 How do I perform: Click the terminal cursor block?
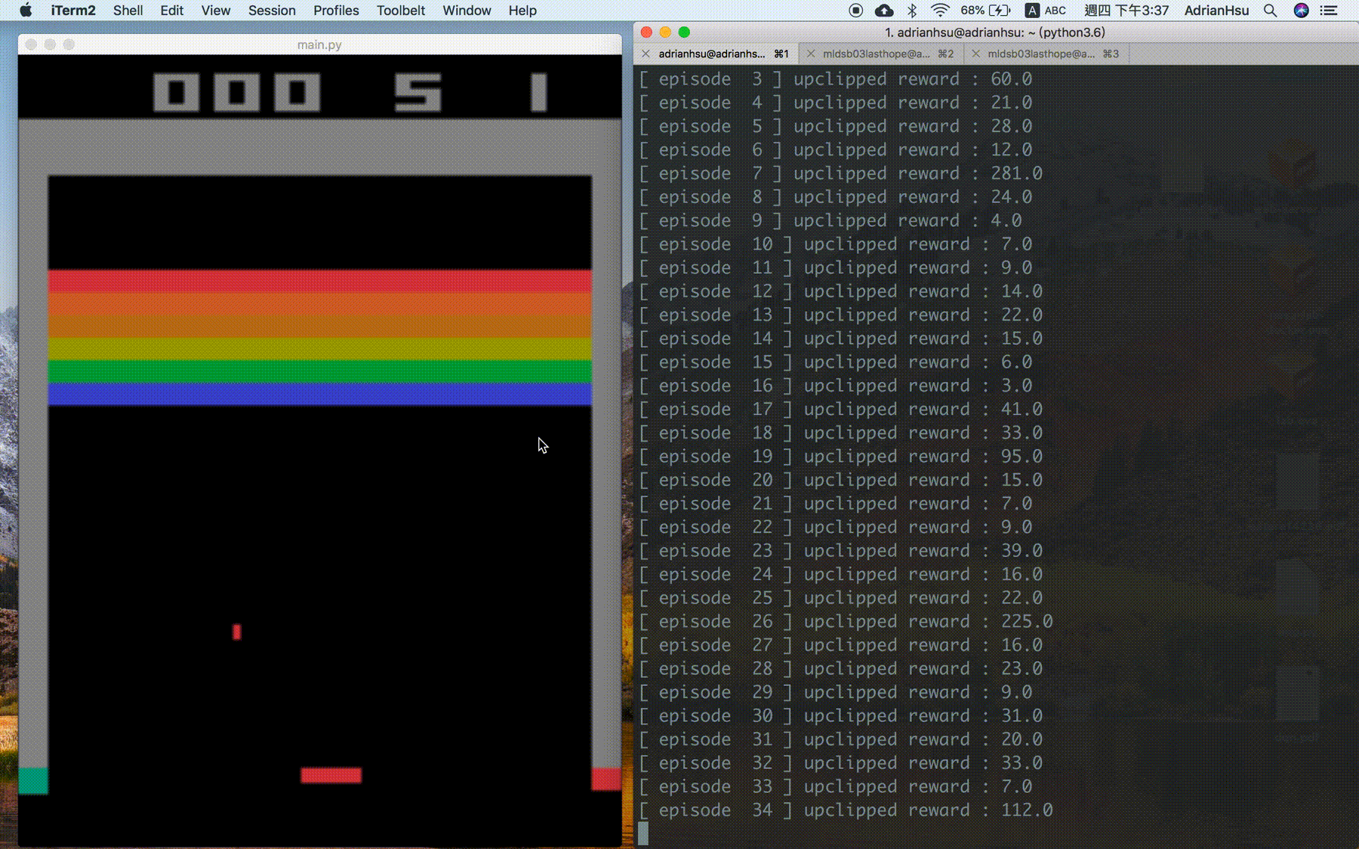coord(643,834)
